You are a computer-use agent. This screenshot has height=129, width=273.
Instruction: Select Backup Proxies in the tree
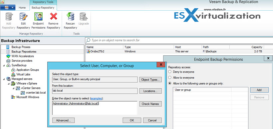(x=21, y=47)
